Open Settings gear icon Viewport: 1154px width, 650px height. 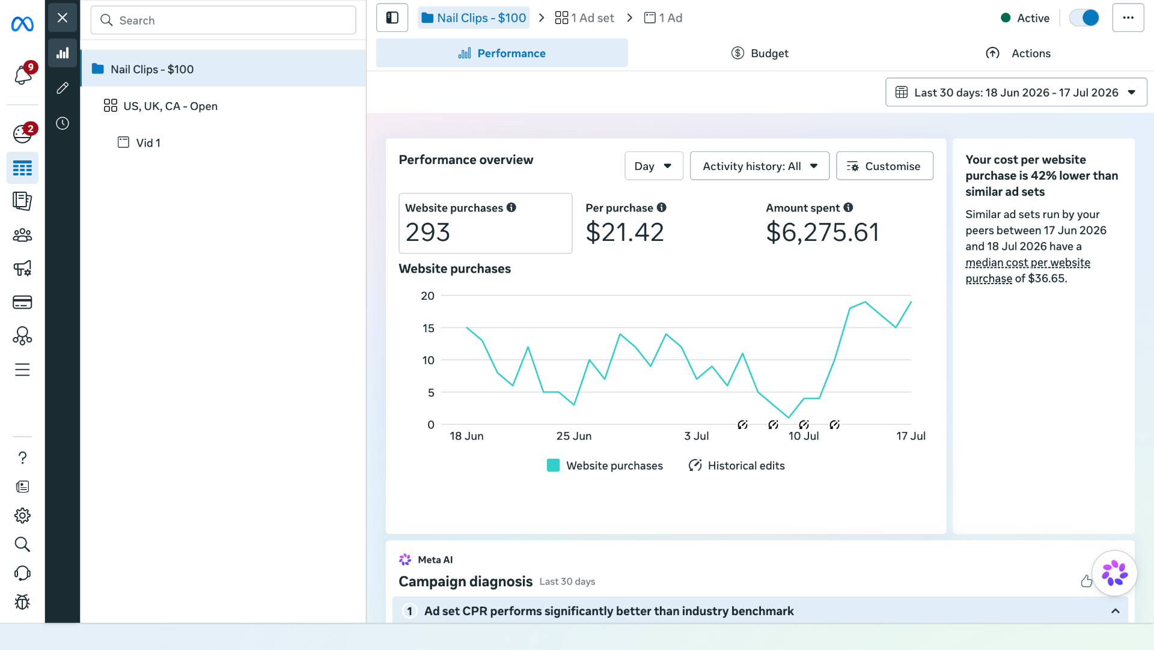(22, 515)
